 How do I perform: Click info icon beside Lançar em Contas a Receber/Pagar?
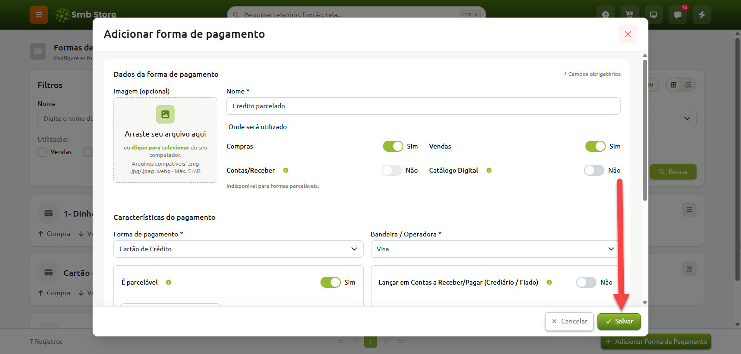pos(549,282)
